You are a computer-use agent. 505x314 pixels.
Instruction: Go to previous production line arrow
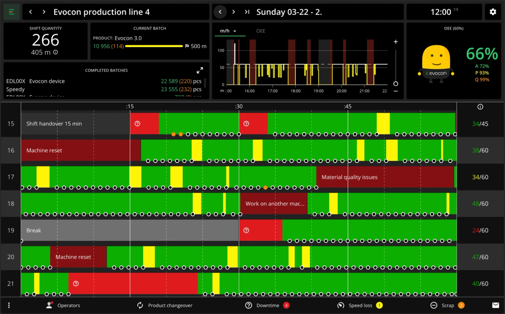point(31,12)
